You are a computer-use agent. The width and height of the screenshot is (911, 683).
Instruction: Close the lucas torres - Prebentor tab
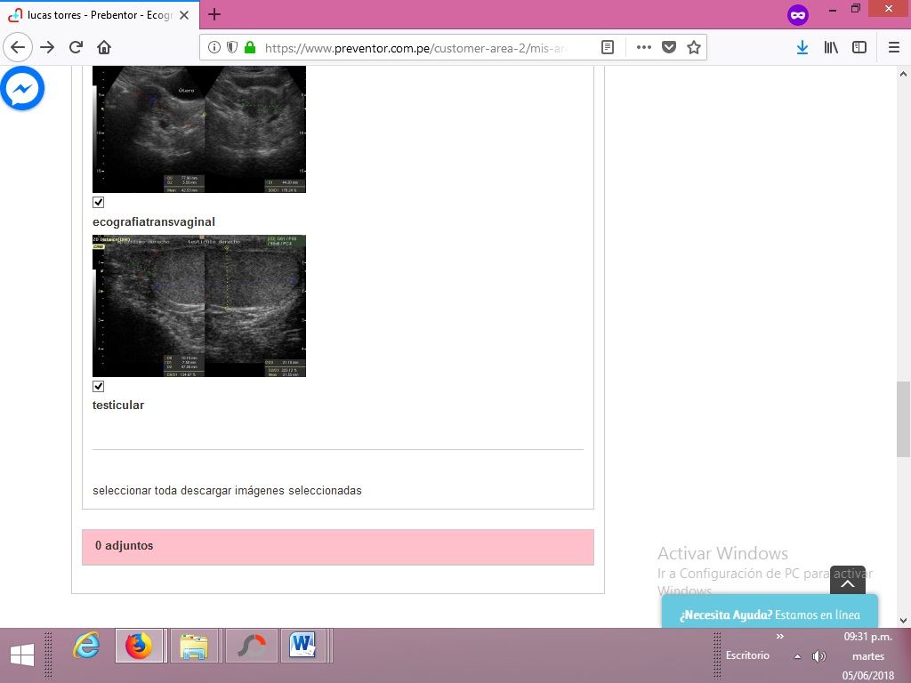pos(184,15)
